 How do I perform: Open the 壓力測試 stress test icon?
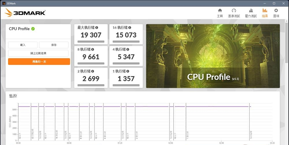tap(251, 10)
